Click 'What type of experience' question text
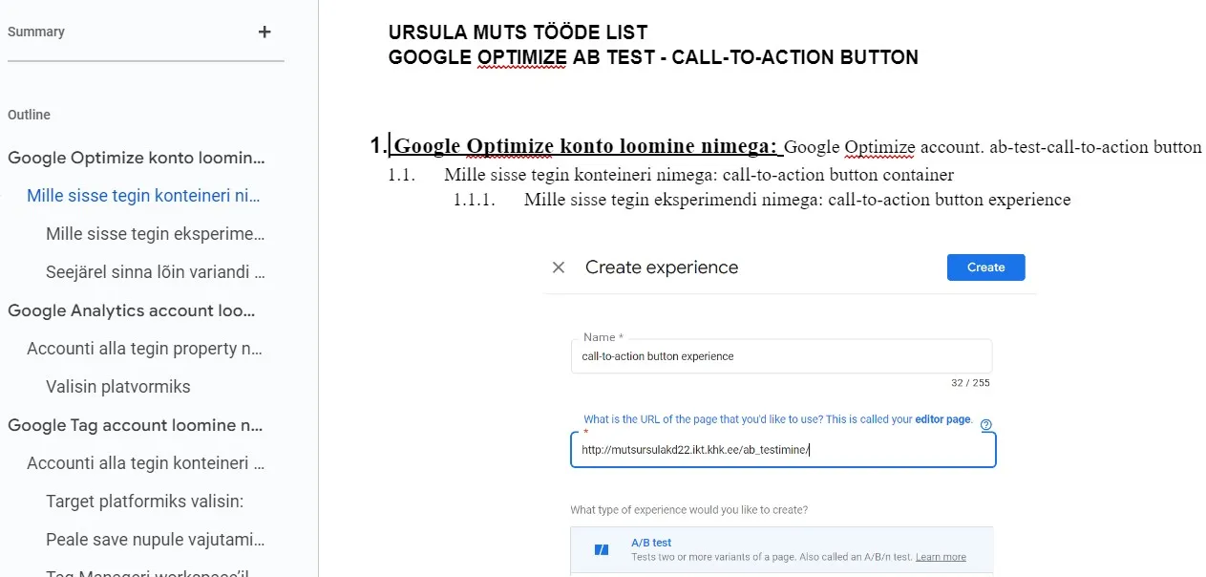This screenshot has height=577, width=1206. [x=688, y=509]
